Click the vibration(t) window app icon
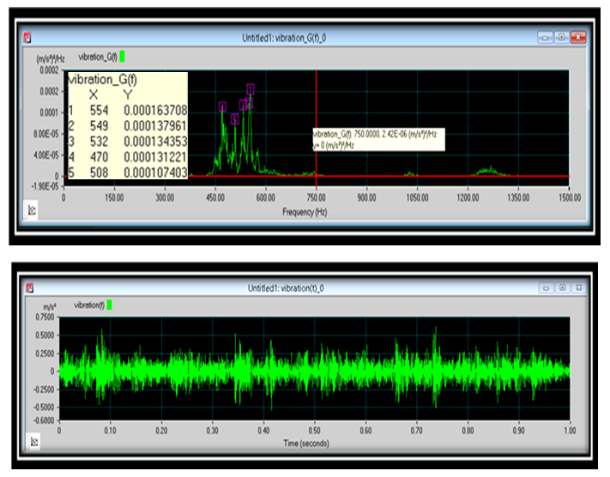The width and height of the screenshot is (610, 477). click(x=27, y=287)
